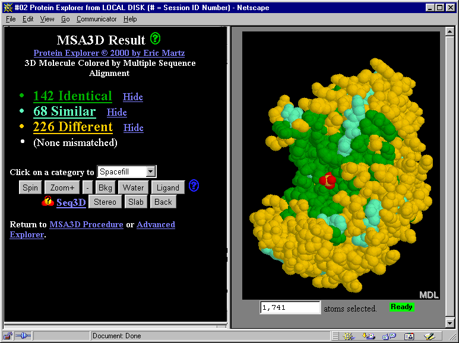459x343 pixels.
Task: Hide the 142 Identical residues
Action: pyautogui.click(x=132, y=97)
